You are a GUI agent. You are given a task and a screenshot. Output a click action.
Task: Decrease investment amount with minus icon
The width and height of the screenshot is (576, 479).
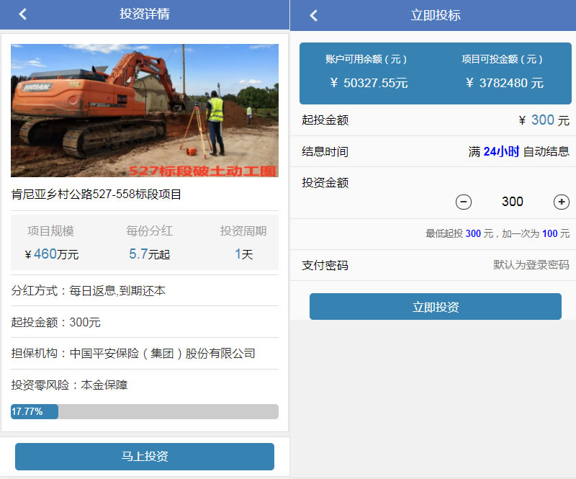[x=463, y=202]
